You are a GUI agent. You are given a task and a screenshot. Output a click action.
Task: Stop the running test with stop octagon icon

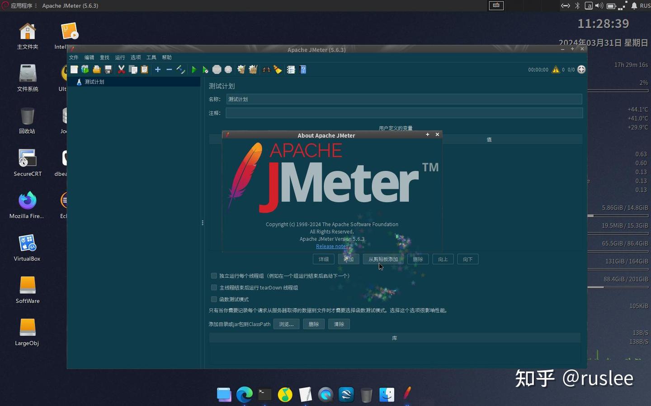pyautogui.click(x=217, y=69)
